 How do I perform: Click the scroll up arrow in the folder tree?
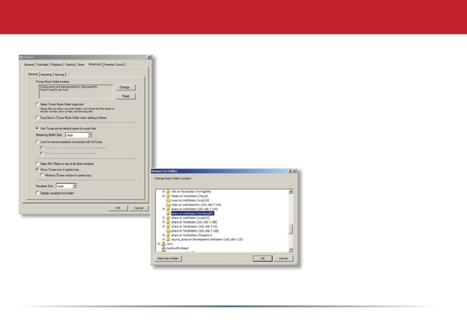291,191
